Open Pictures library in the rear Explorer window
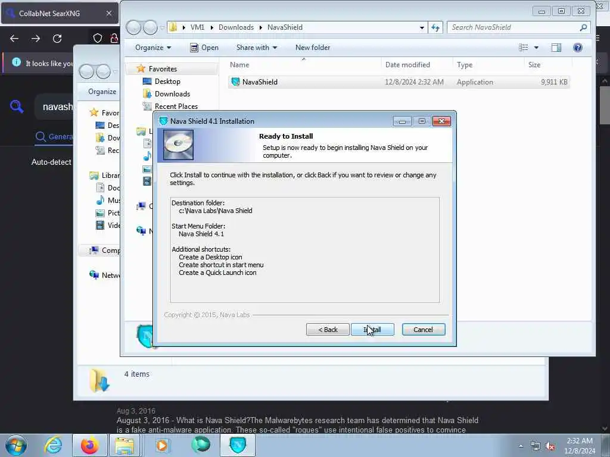Viewport: 610px width, 457px height. click(x=108, y=213)
